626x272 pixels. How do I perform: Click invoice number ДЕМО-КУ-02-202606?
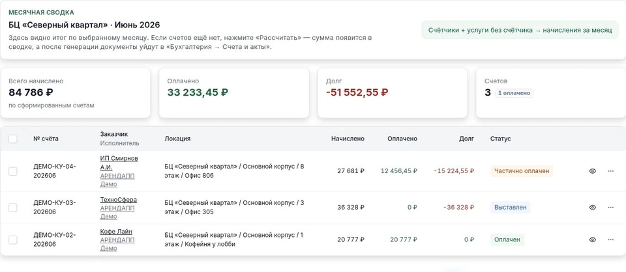click(55, 239)
